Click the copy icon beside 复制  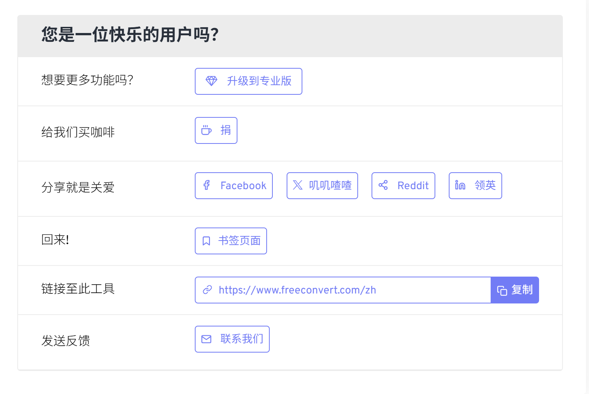tap(502, 290)
